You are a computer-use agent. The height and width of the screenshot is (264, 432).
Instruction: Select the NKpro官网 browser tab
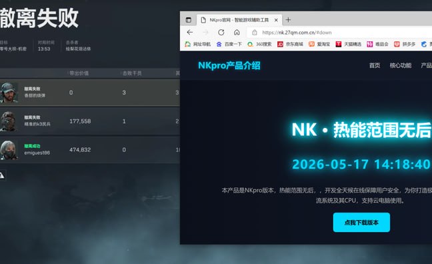coord(239,20)
